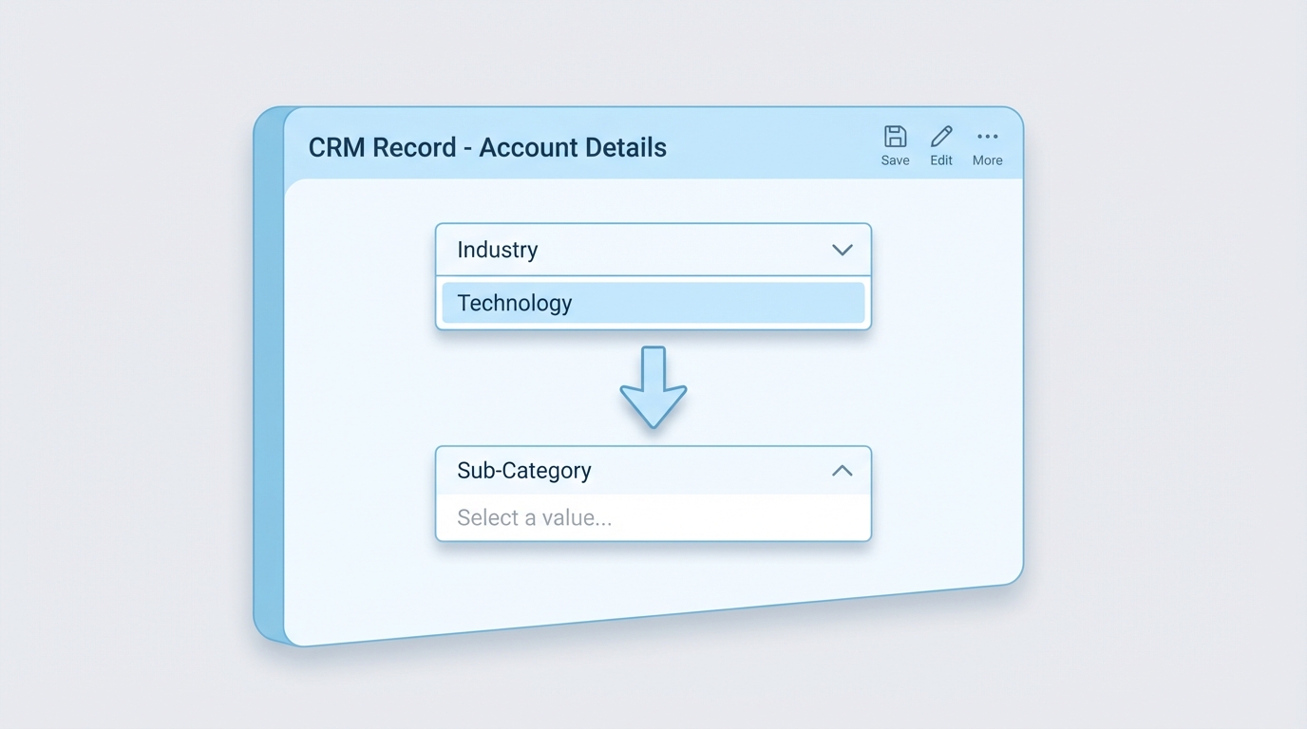Screen dimensions: 1307x729
Task: Click the Sub-Category up chevron
Action: click(x=841, y=470)
